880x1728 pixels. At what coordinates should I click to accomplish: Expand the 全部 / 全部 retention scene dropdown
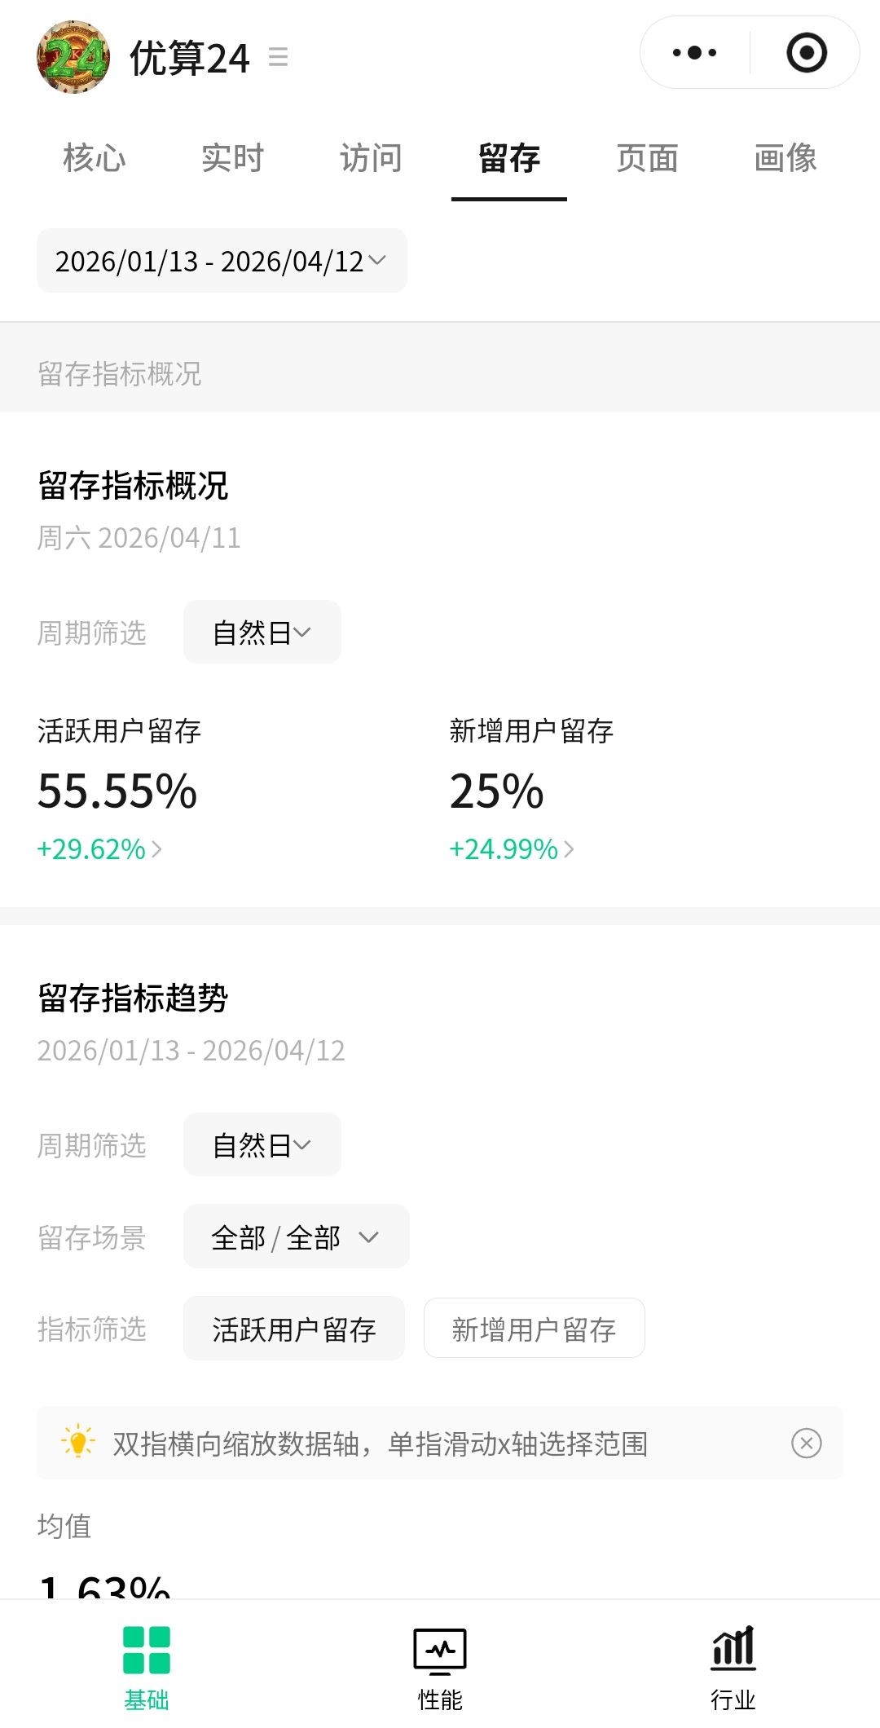296,1237
